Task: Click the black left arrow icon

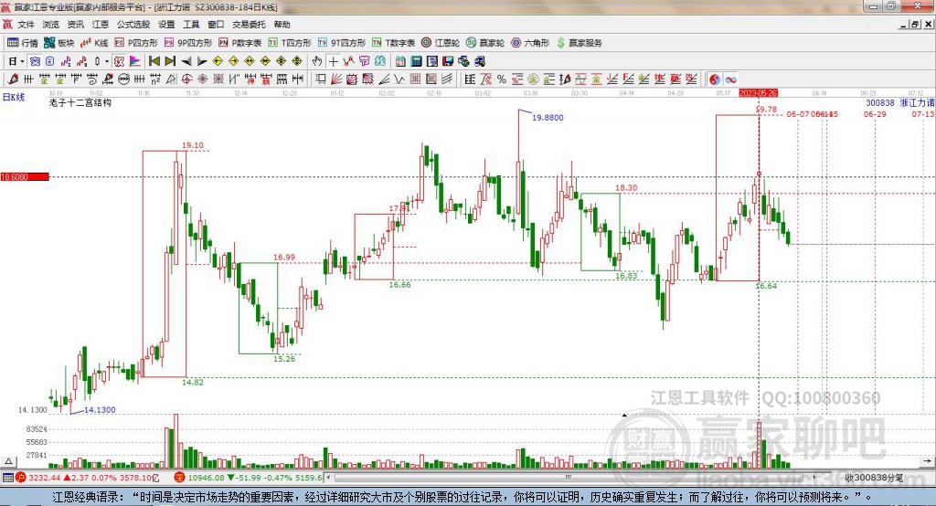Action: coord(186,61)
